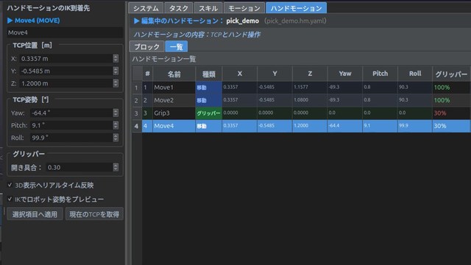Click the Z value 1.1577 in Move1
Image resolution: width=471 pixels, height=265 pixels.
point(310,88)
